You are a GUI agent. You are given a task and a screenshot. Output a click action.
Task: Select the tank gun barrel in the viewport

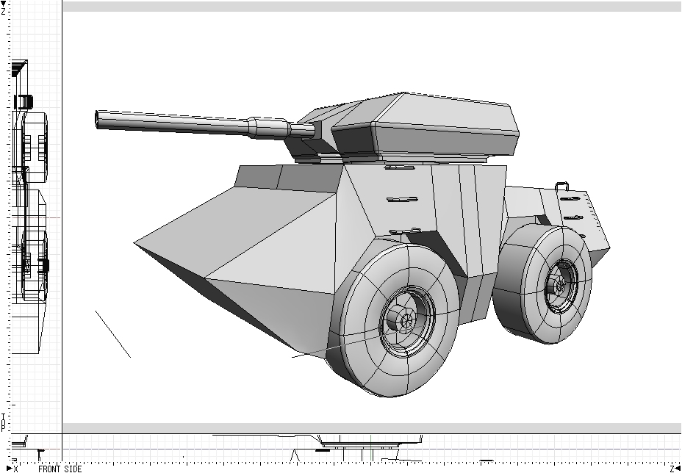pyautogui.click(x=204, y=124)
